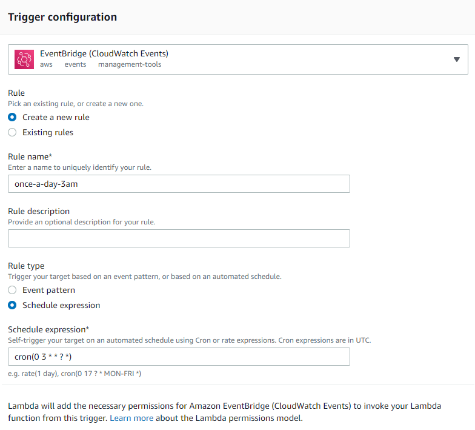This screenshot has height=430, width=475.
Task: Click the Schedule expression option label
Action: 61,306
